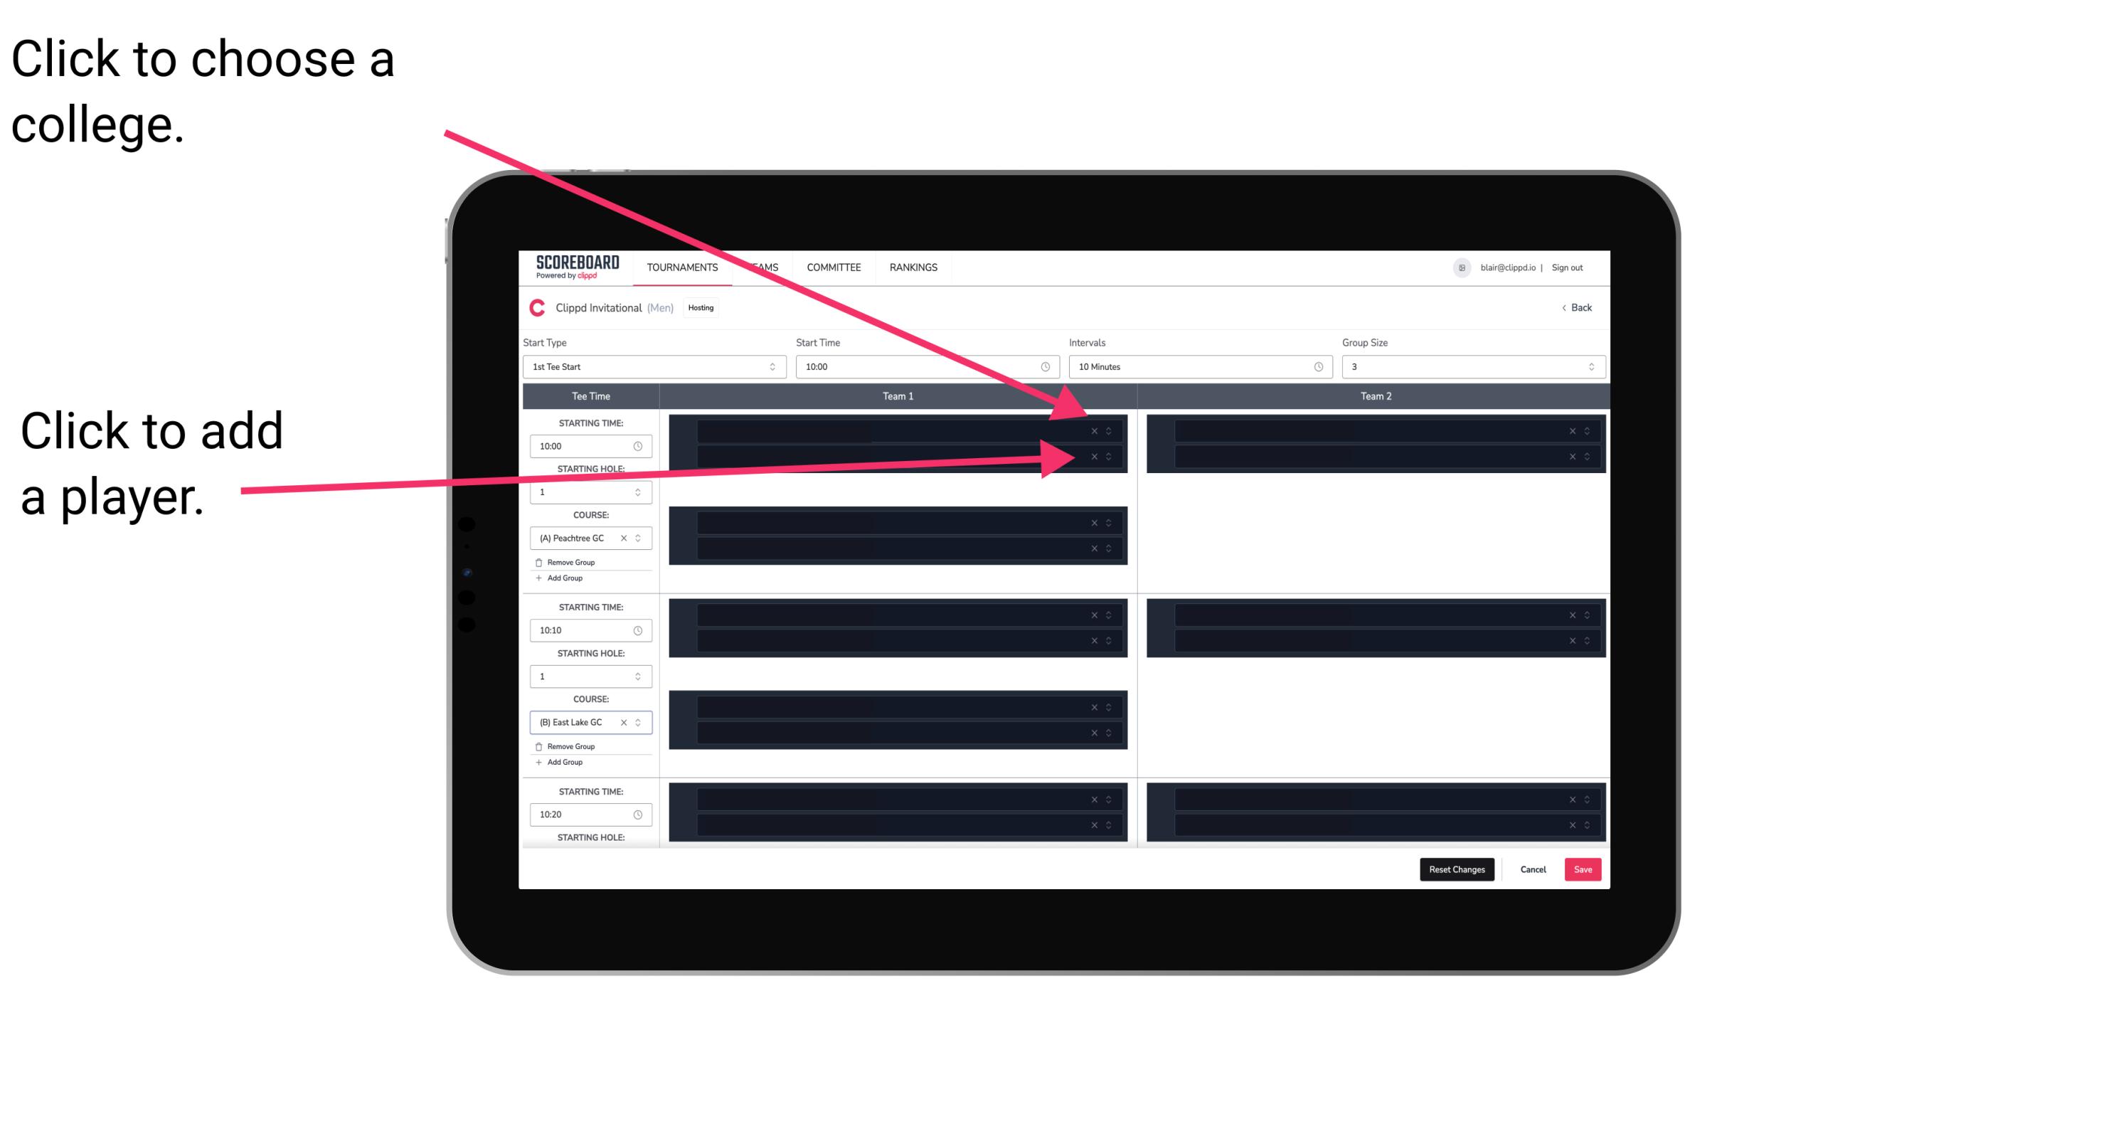The height and width of the screenshot is (1141, 2121).
Task: Click the RANKINGS tab
Action: click(x=913, y=267)
